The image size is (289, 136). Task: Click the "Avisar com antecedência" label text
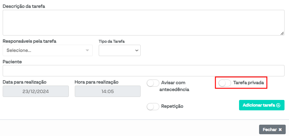(x=175, y=86)
